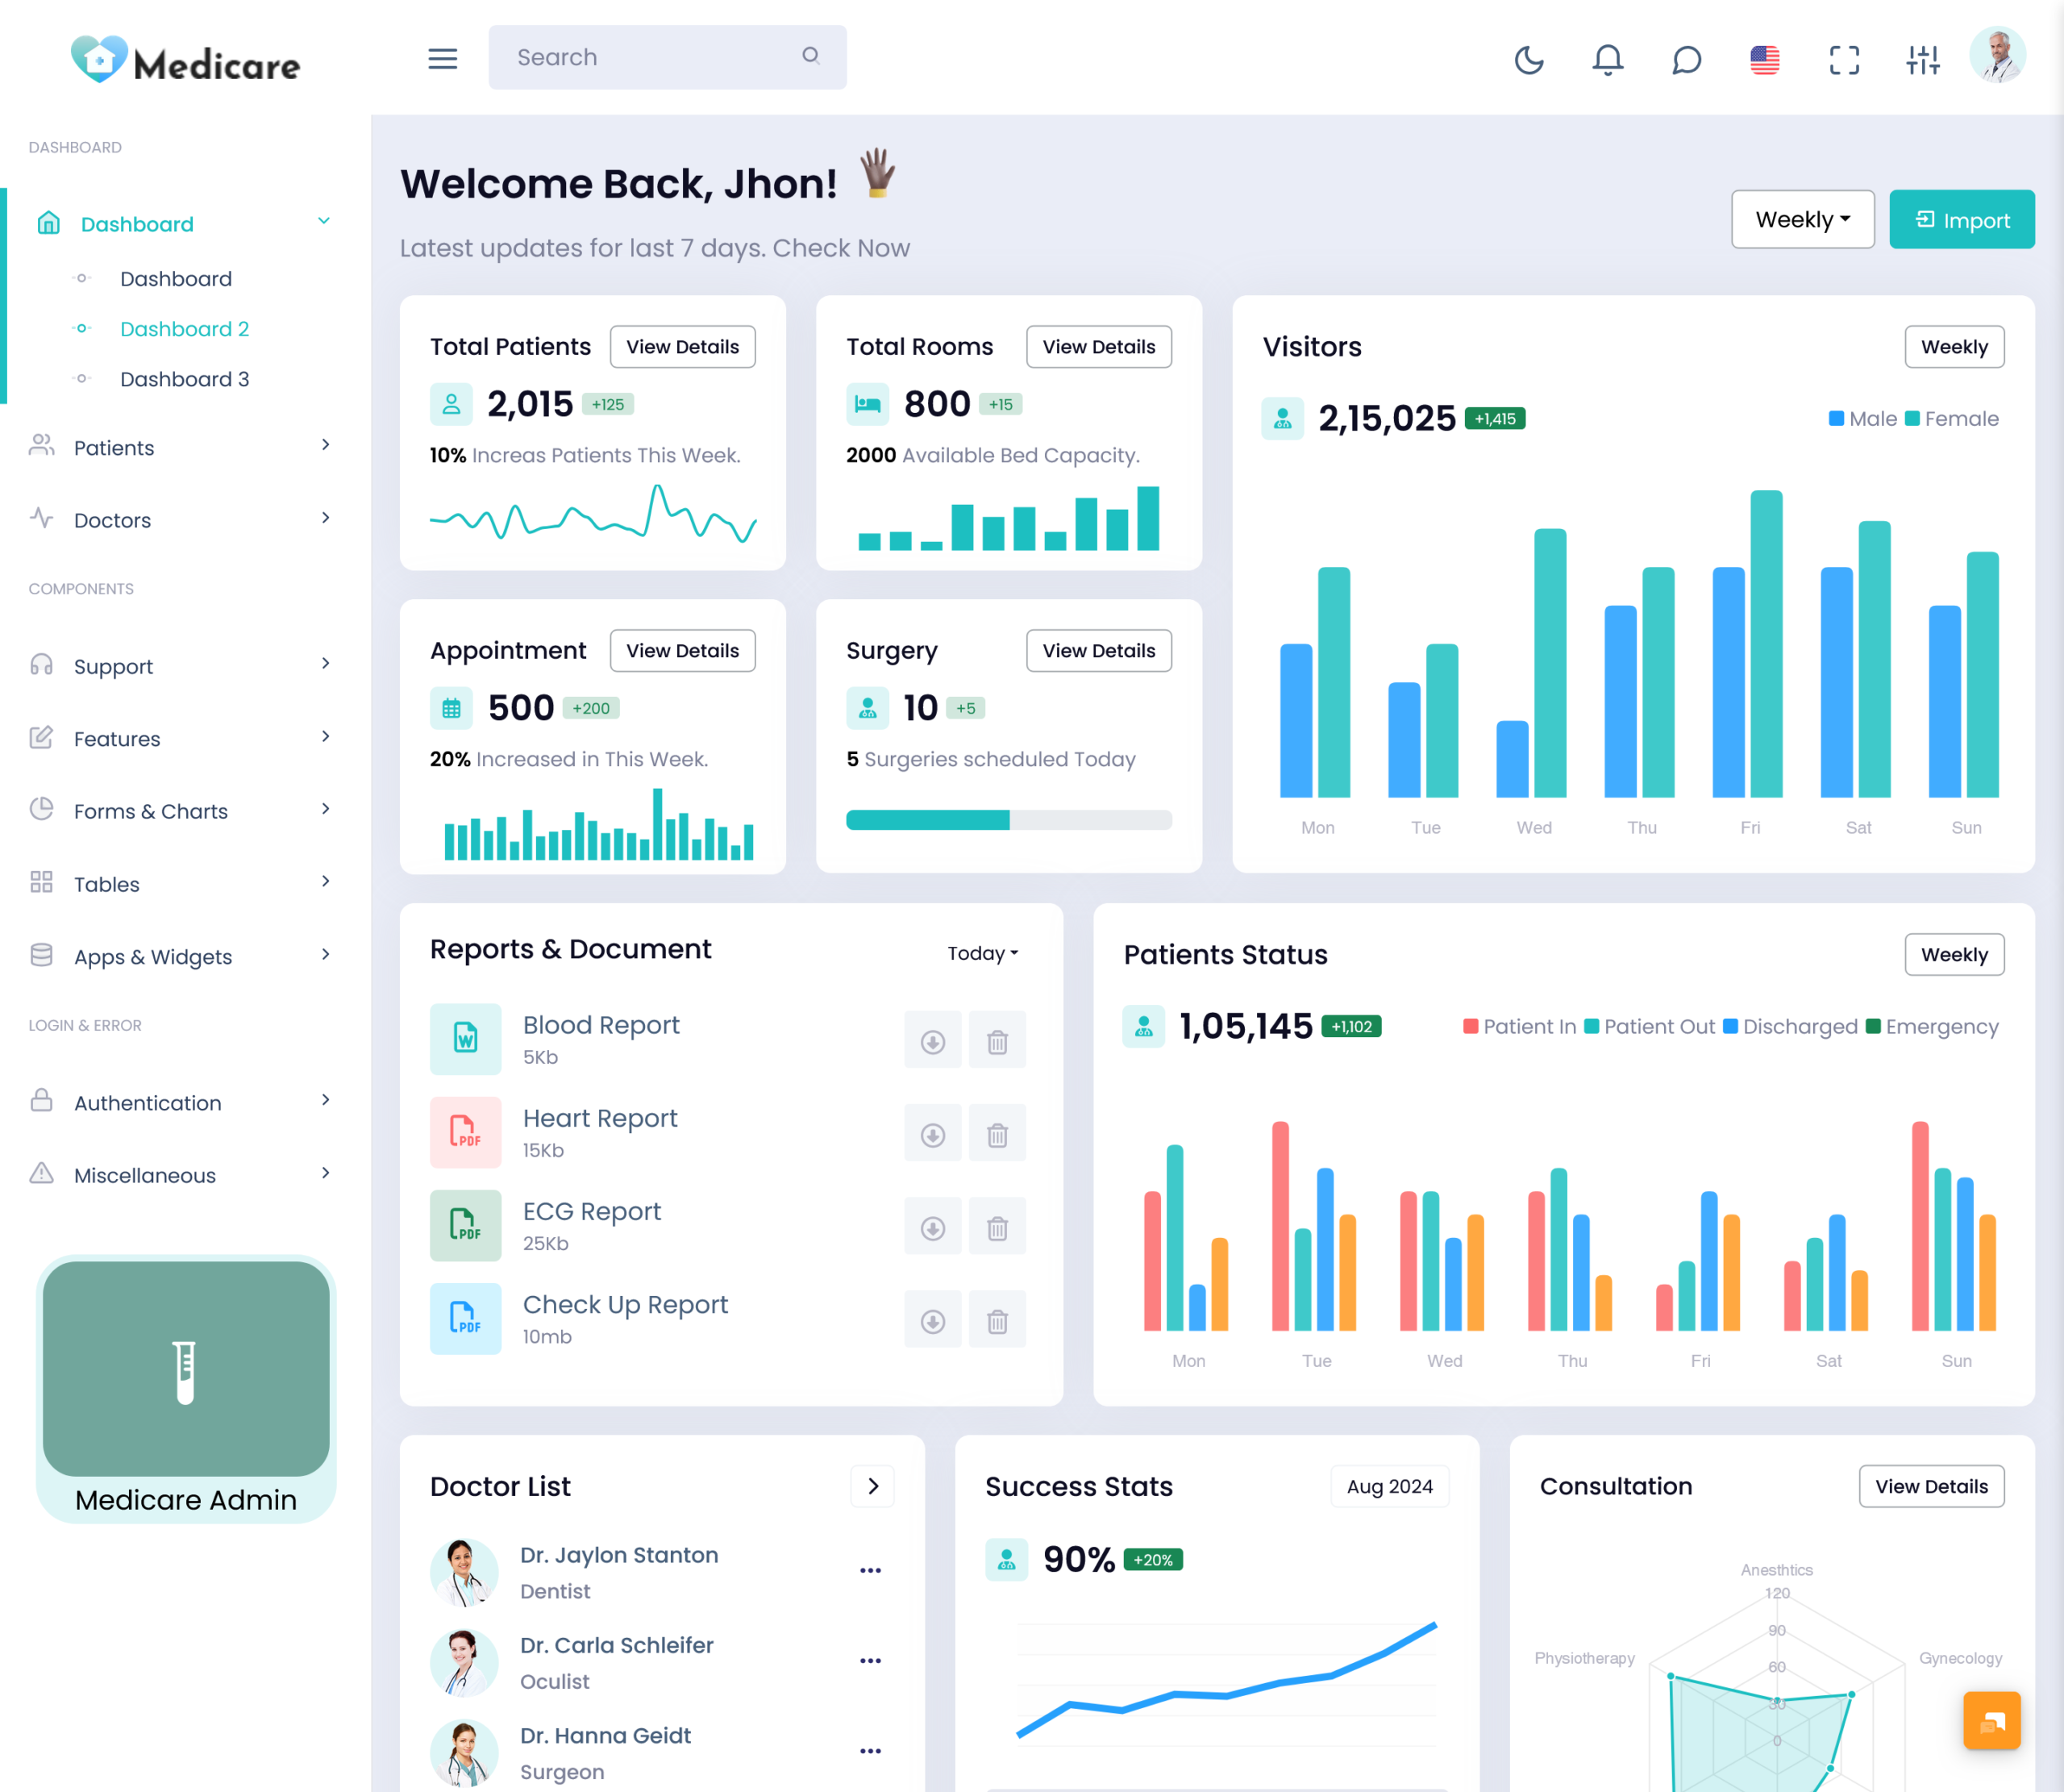
Task: Focus the Search input field
Action: 668,57
